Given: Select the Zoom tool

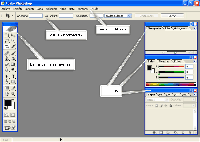Looking at the screenshot, I should pos(13,94).
